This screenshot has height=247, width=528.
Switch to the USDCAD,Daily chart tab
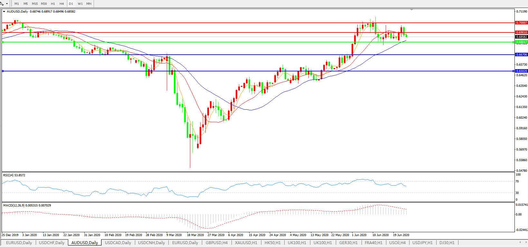(118, 243)
